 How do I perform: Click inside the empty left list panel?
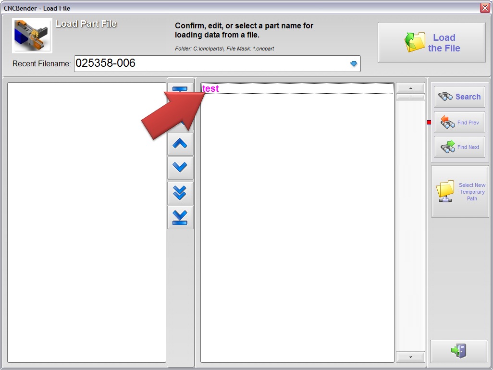(x=86, y=221)
